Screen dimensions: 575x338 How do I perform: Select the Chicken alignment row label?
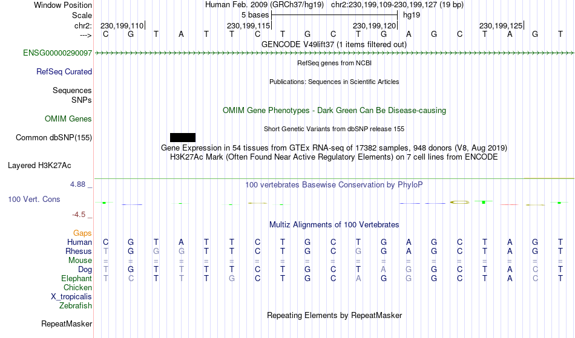77,287
